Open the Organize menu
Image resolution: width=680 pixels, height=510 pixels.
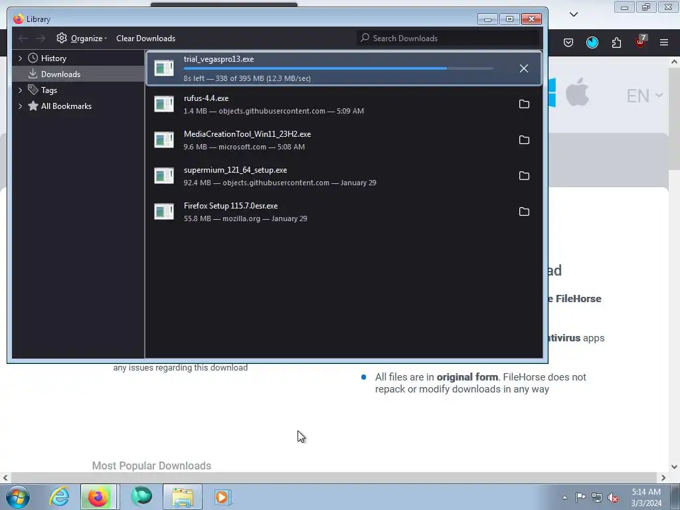82,38
